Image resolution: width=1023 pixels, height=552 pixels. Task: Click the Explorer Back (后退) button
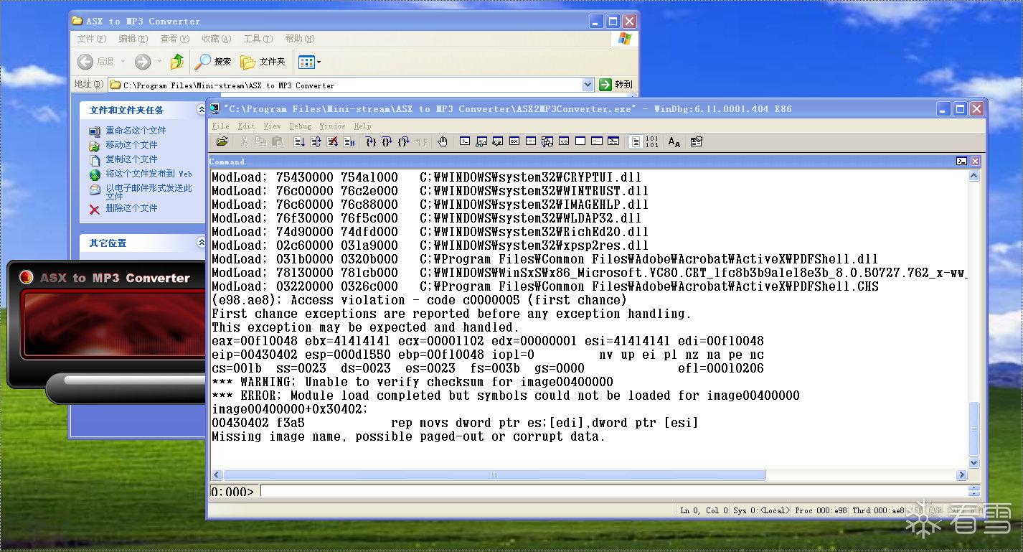96,62
